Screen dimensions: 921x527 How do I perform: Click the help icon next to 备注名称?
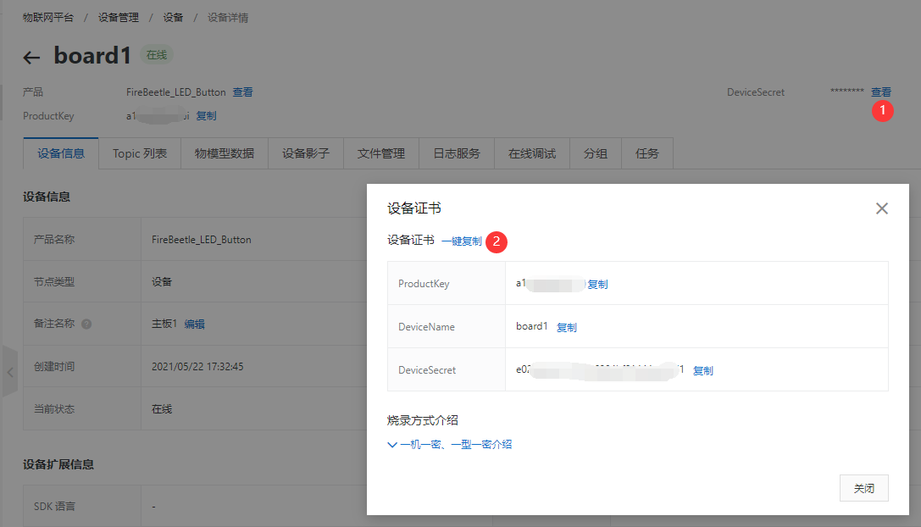coord(86,324)
